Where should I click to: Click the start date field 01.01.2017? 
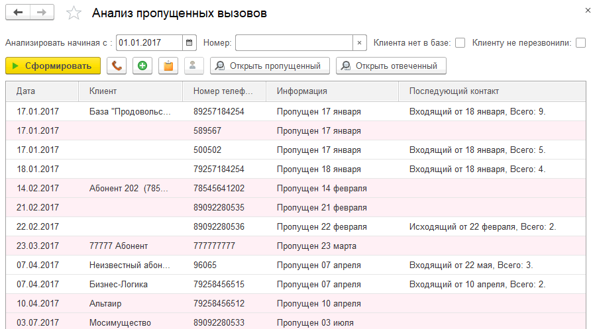click(149, 43)
